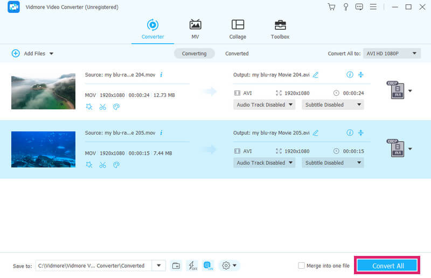Open the effects star icon for Movie 205
431x278 pixels.
pyautogui.click(x=89, y=164)
